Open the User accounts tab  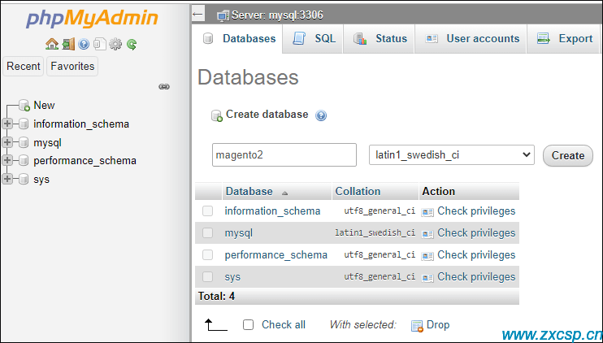point(471,39)
